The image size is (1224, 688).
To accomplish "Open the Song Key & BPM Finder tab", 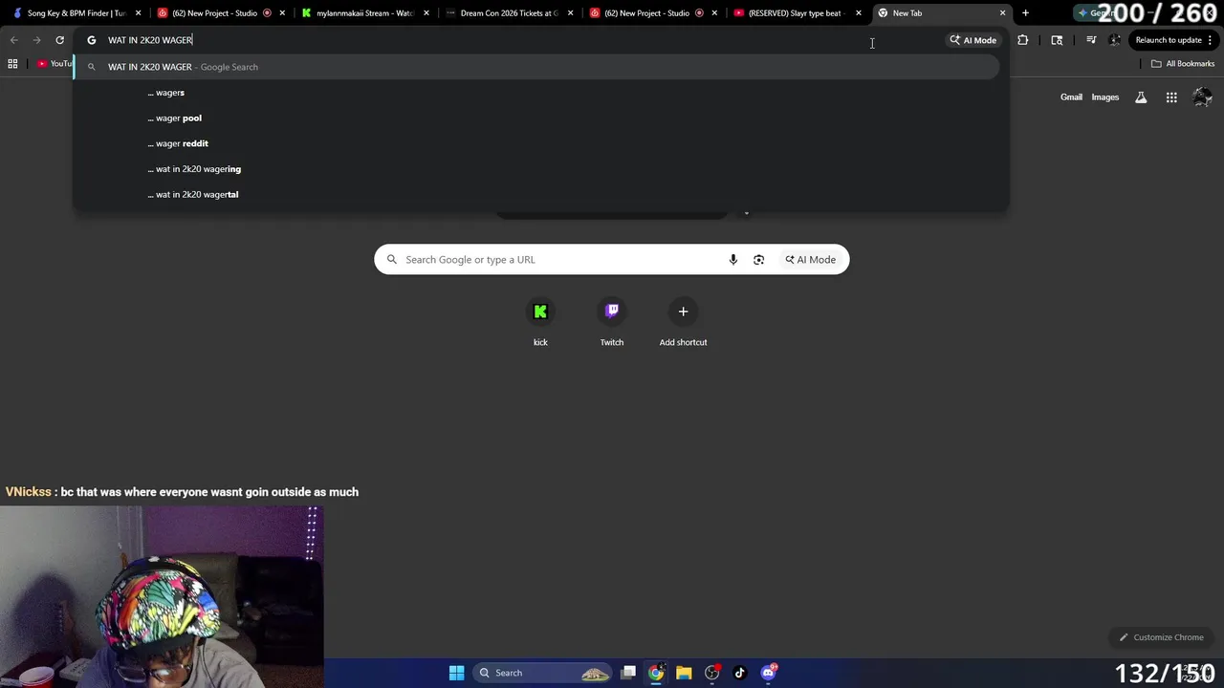I will point(75,13).
